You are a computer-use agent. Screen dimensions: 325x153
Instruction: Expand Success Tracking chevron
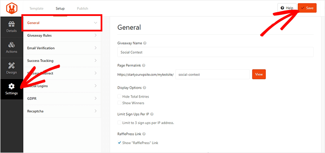[x=96, y=60]
